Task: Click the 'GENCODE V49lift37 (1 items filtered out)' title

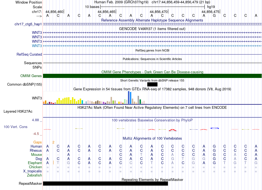Action: [x=152, y=29]
